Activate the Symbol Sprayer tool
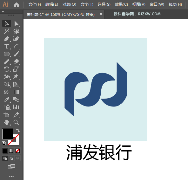 [x=7, y=107]
